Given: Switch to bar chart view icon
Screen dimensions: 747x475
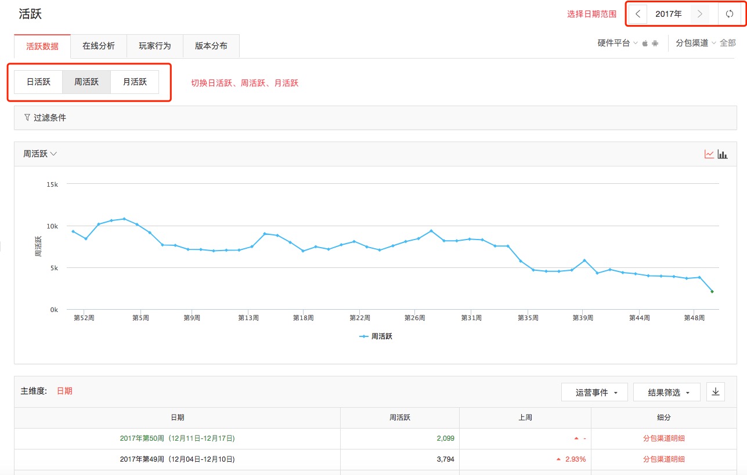Looking at the screenshot, I should click(x=723, y=154).
